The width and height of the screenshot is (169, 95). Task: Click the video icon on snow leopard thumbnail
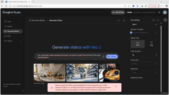point(68,66)
